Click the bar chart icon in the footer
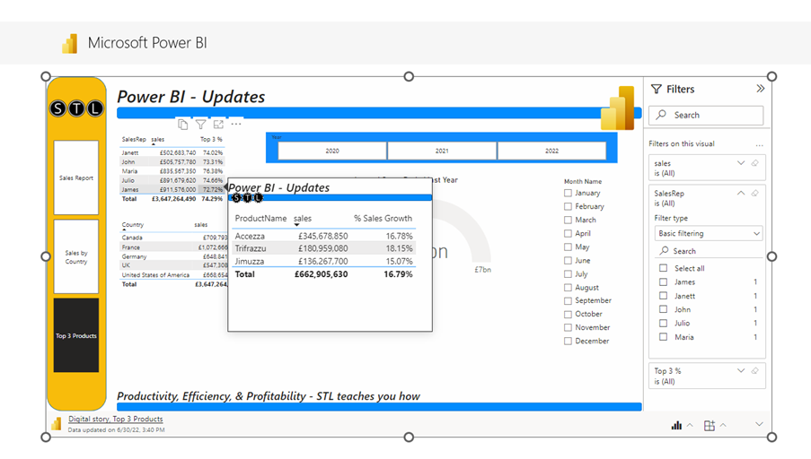811x459 pixels. point(676,425)
